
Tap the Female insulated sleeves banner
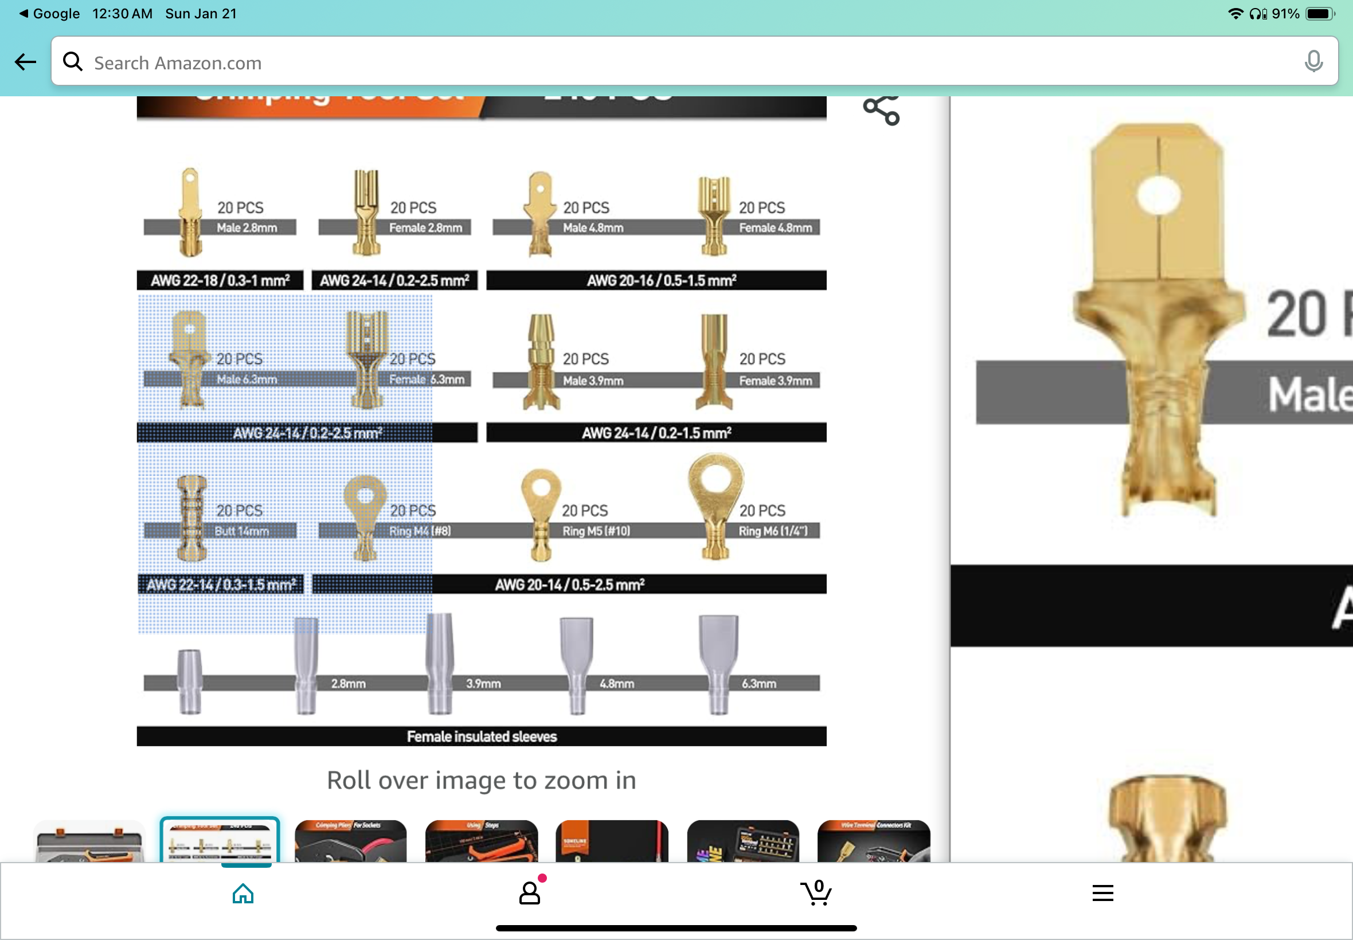(481, 736)
